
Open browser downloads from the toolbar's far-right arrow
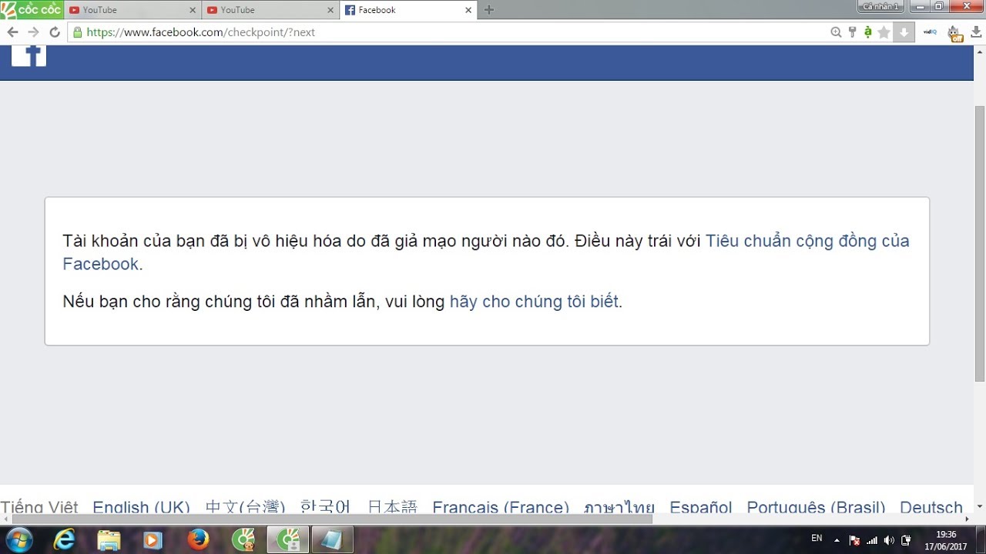(975, 32)
